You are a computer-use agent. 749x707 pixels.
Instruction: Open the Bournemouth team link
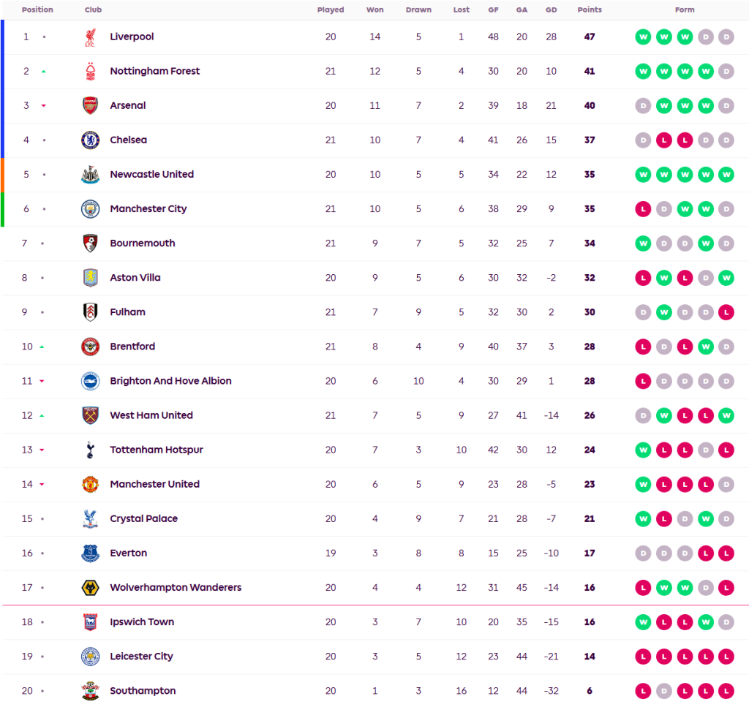pos(143,243)
